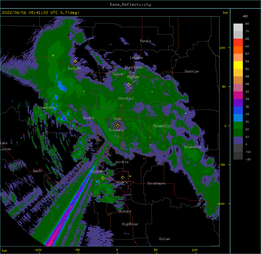
Task: Click the Strathmore town label
Action: click(x=156, y=183)
